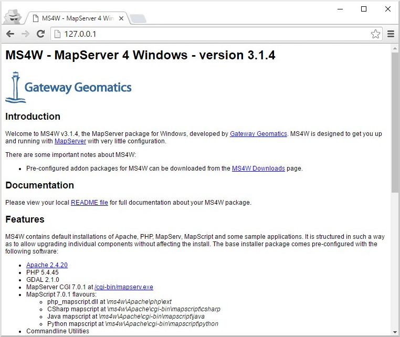Screen dimensions: 400x337
Task: Maximize the browser window
Action: coord(364,9)
